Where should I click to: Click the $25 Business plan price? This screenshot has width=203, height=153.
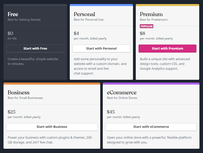(x=12, y=112)
